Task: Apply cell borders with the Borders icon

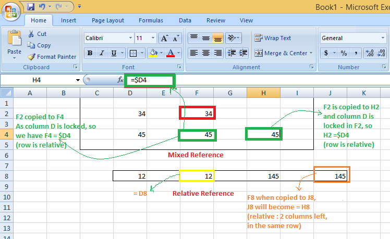Action: (133, 53)
